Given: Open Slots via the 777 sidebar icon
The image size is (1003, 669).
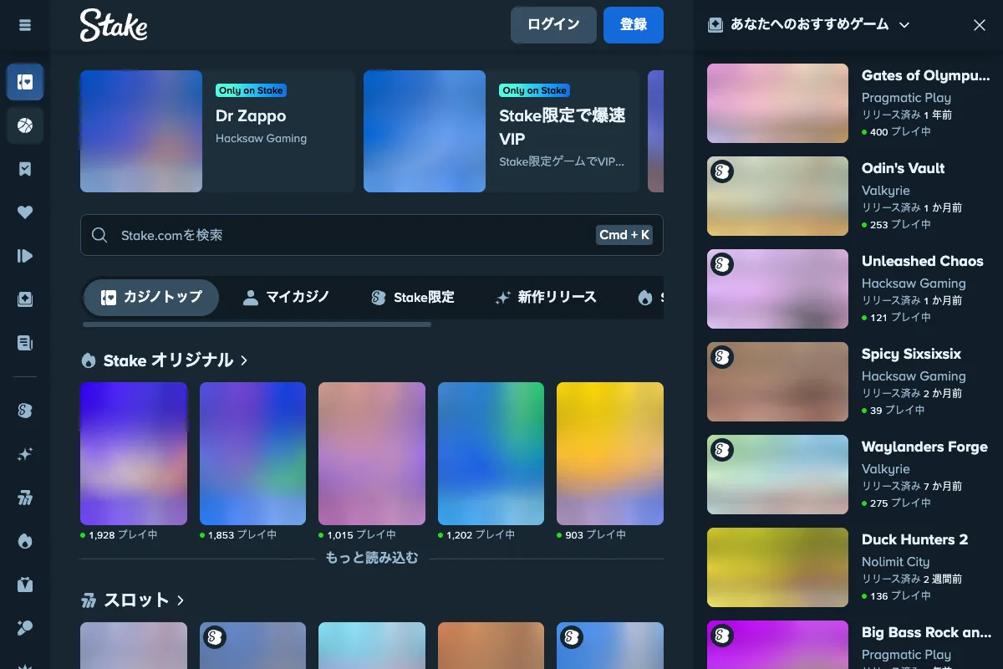Looking at the screenshot, I should [25, 498].
